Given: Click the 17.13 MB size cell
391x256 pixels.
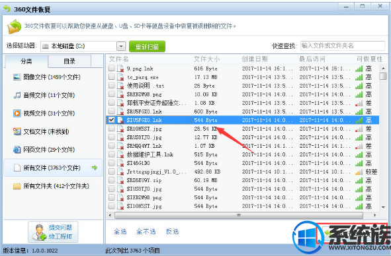Looking at the screenshot, I should tap(206, 77).
